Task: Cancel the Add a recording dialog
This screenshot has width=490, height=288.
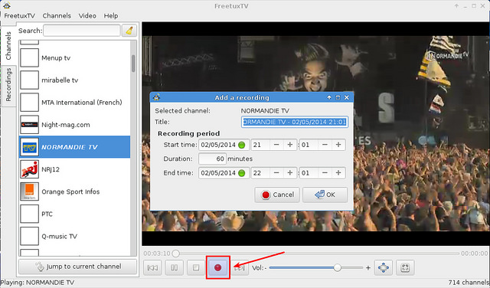Action: coord(277,195)
